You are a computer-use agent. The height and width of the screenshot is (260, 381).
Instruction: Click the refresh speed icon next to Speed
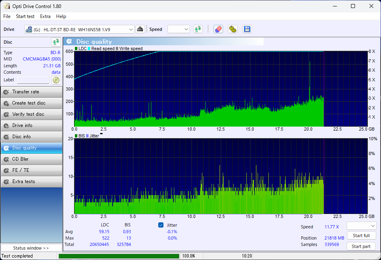pos(198,29)
